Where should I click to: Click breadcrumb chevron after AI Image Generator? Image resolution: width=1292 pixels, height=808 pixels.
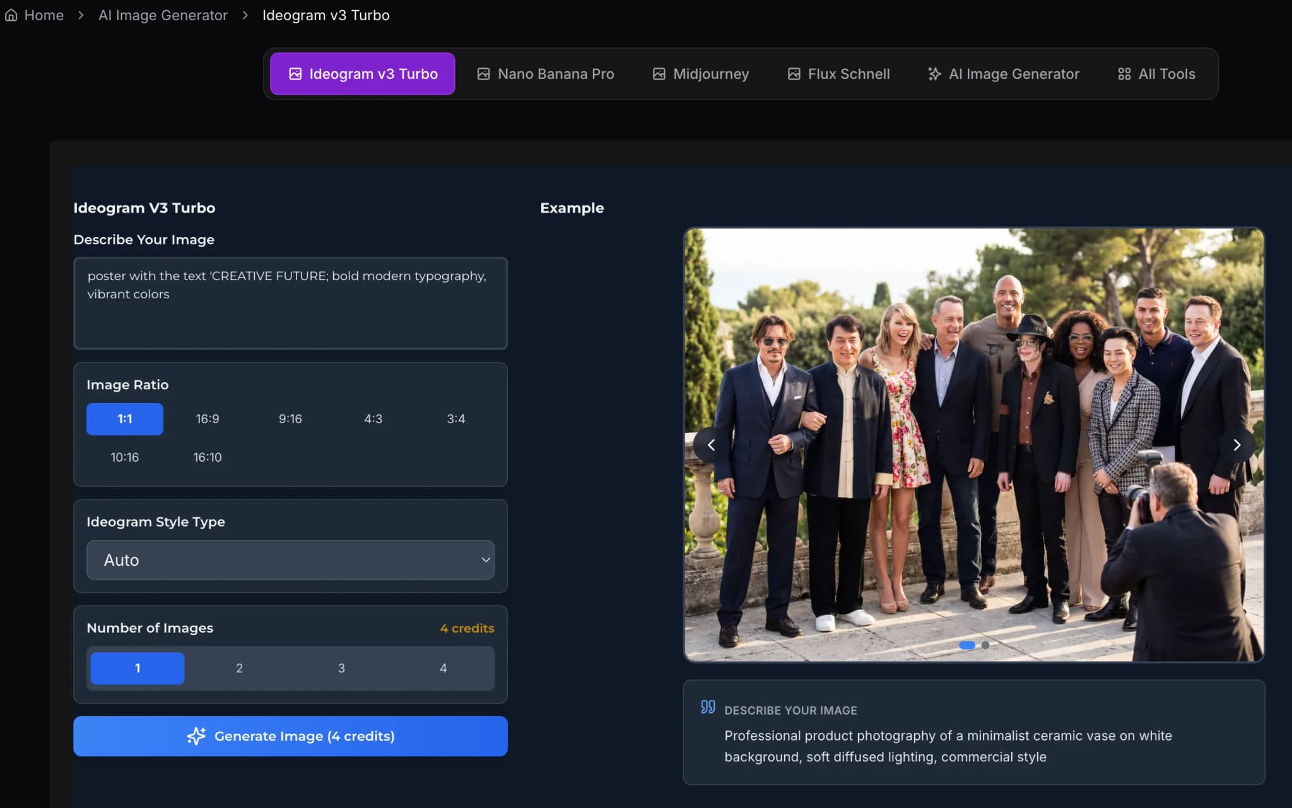[245, 15]
